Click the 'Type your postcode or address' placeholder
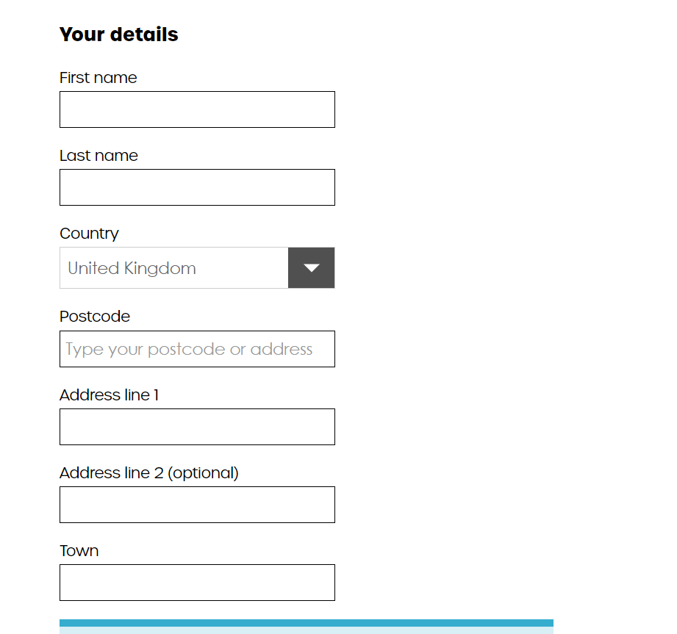 click(189, 349)
